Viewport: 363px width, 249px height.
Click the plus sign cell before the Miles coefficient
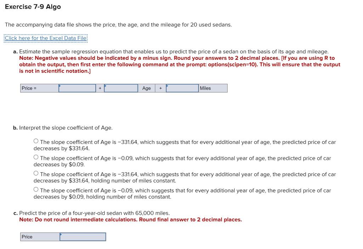160,88
